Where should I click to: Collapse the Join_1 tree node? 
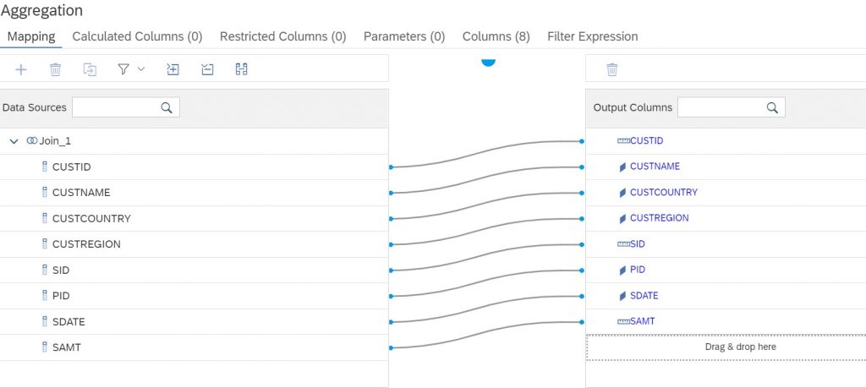pyautogui.click(x=14, y=141)
